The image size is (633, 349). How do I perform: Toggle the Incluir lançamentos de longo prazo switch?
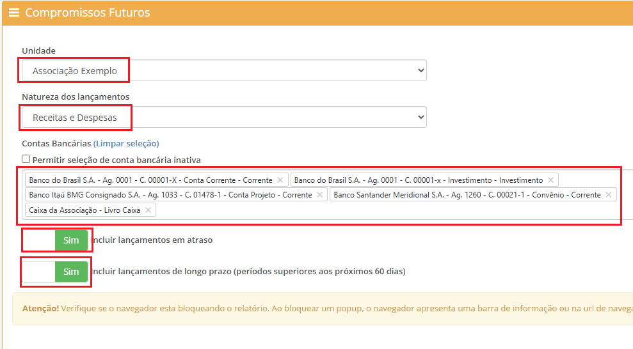pos(55,272)
